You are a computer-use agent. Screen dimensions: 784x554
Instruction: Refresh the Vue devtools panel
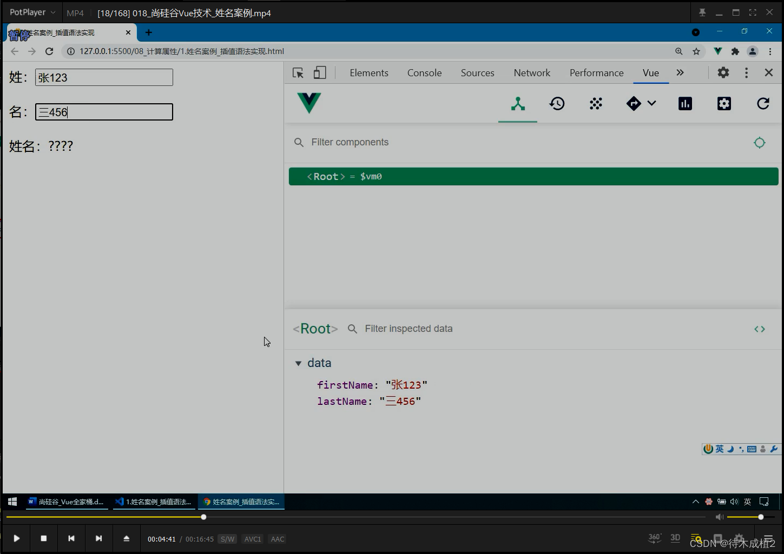point(763,104)
